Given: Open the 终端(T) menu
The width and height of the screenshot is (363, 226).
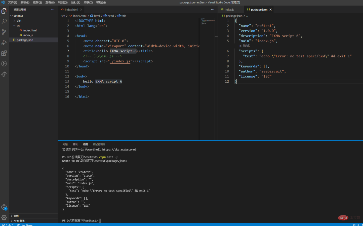Looking at the screenshot, I should [x=88, y=2].
